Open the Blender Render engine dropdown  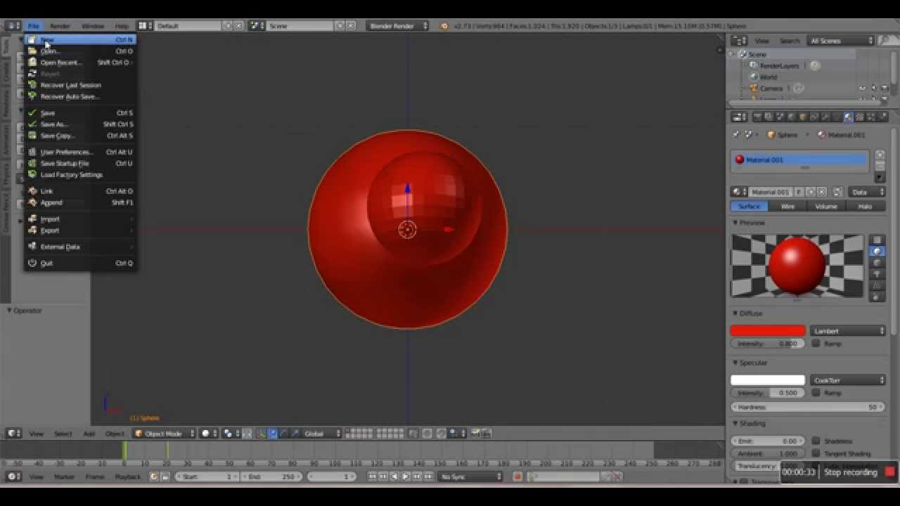point(397,26)
